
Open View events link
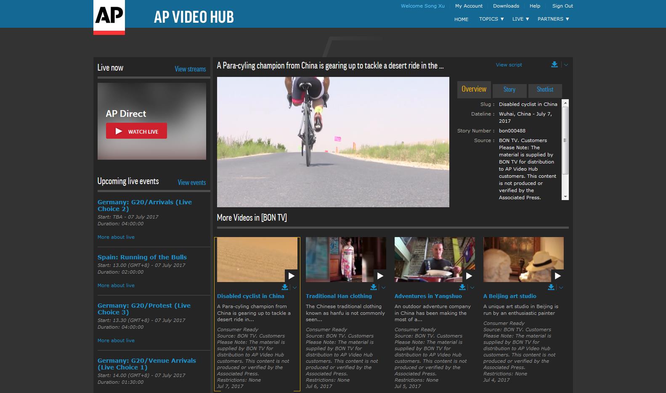[x=191, y=182]
